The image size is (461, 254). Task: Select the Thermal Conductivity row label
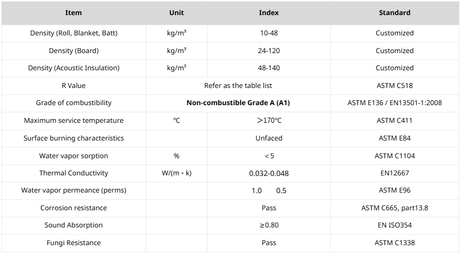click(73, 173)
